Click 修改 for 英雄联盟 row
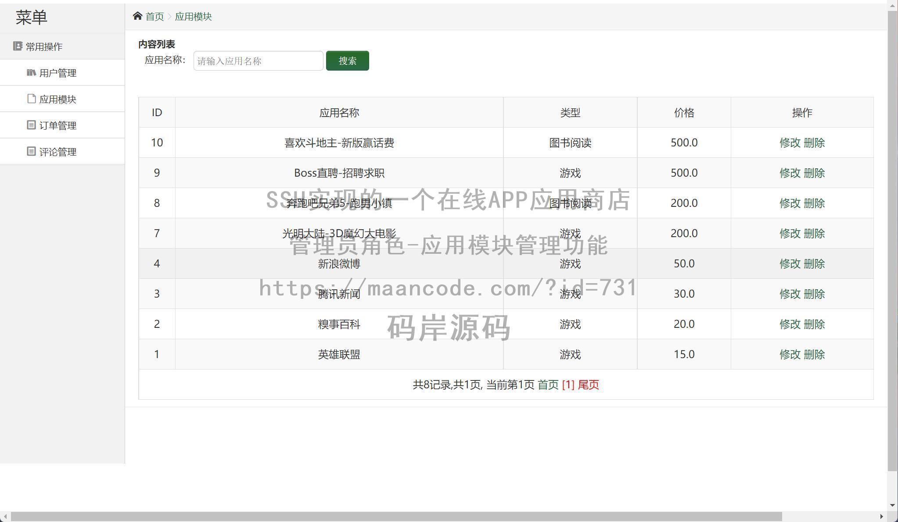This screenshot has height=522, width=898. point(790,355)
